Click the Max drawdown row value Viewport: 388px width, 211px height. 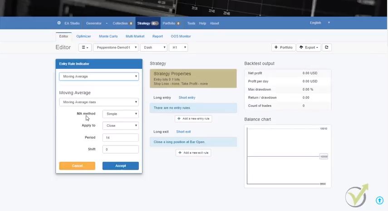tap(308, 89)
